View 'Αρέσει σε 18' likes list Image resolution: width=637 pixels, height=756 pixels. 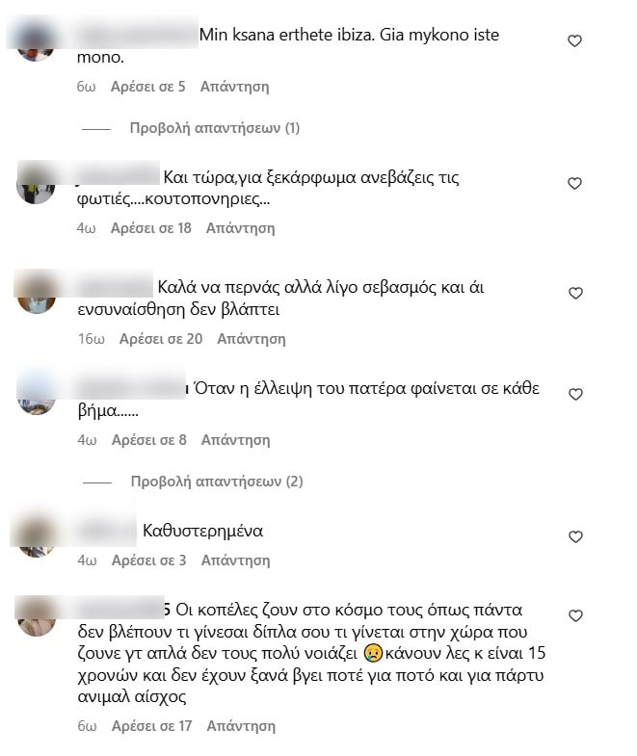click(x=151, y=228)
